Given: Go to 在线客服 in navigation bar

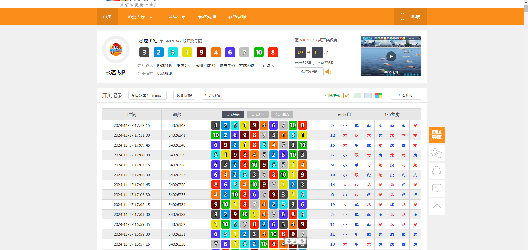Looking at the screenshot, I should [237, 17].
